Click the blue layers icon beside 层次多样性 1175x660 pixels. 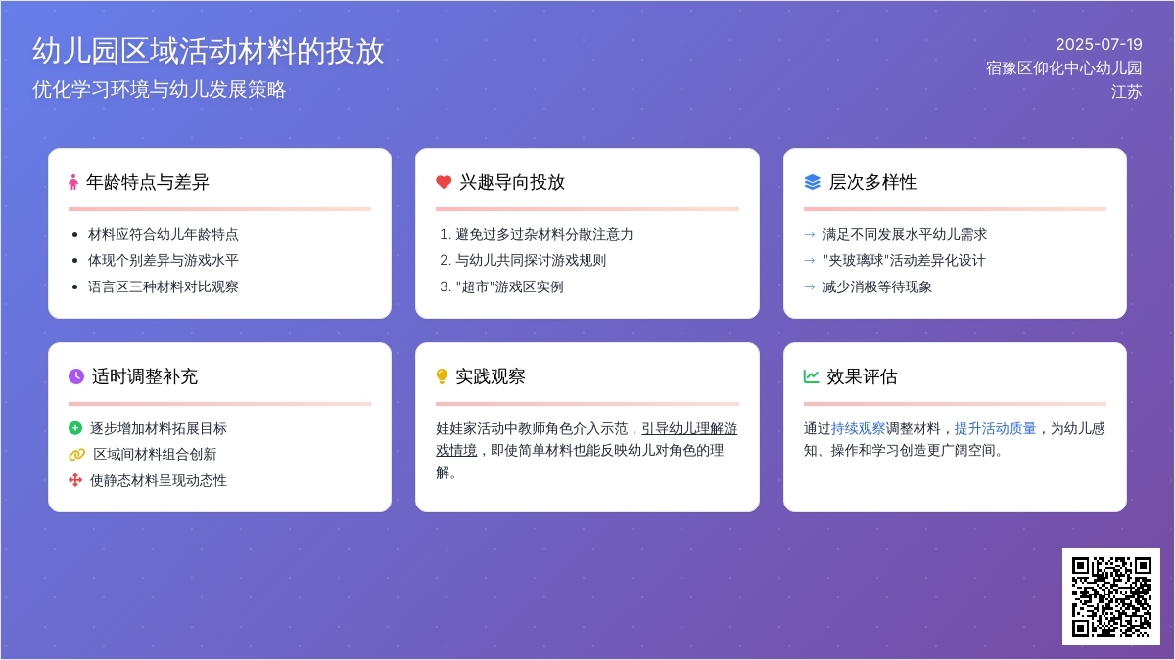pyautogui.click(x=813, y=182)
